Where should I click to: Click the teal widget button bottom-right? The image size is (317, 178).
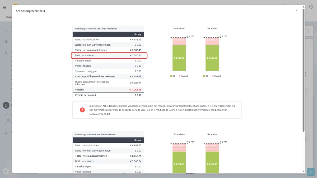point(311,172)
